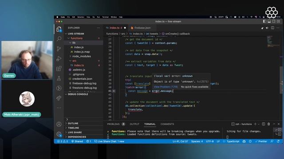This screenshot has width=284, height=159.
Task: Change language mode TypeScript in status bar
Action: (233, 141)
